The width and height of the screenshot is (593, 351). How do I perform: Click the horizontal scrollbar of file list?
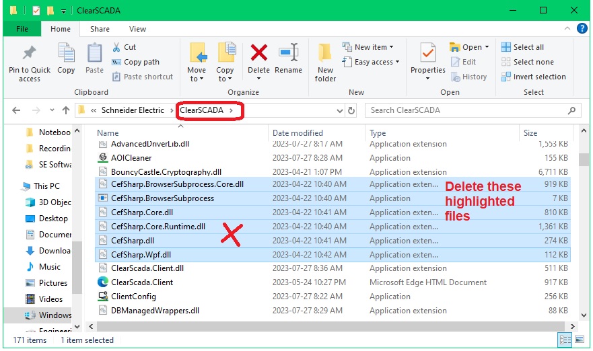(331, 326)
